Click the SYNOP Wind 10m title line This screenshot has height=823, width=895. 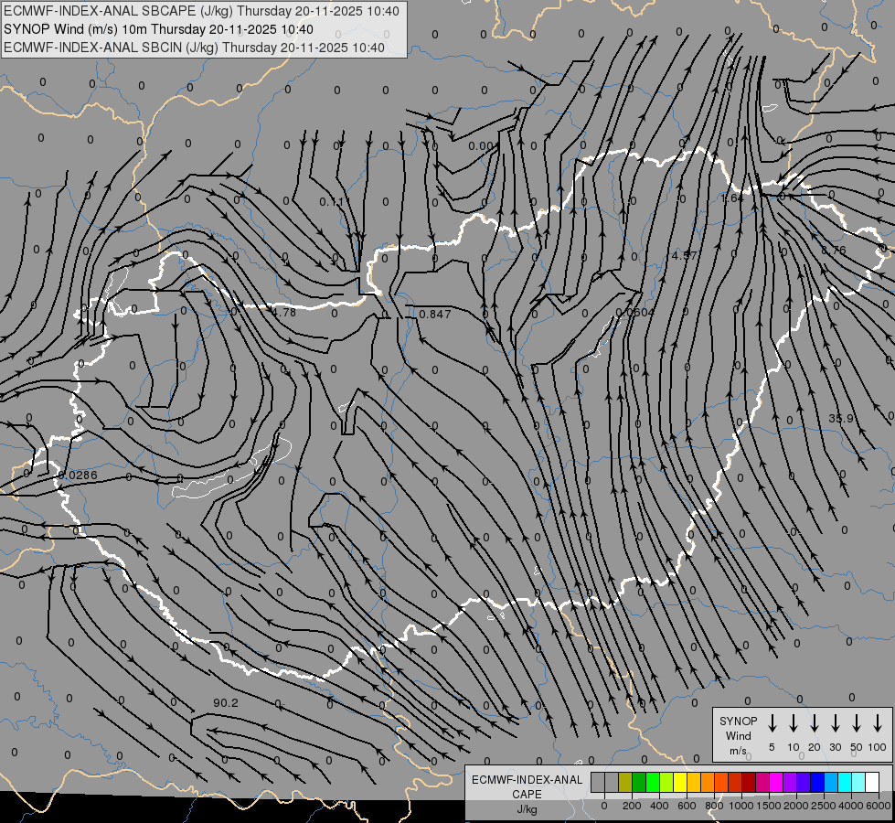(x=158, y=29)
